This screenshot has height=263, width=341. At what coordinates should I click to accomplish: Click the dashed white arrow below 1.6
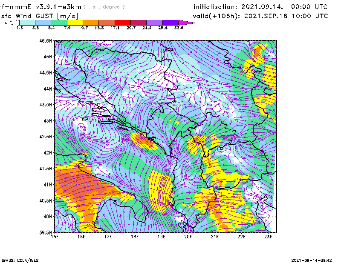(x=12, y=23)
